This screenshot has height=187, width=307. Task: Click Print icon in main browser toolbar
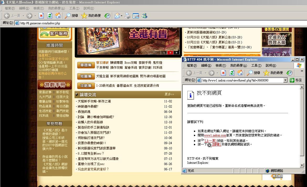coord(128,16)
